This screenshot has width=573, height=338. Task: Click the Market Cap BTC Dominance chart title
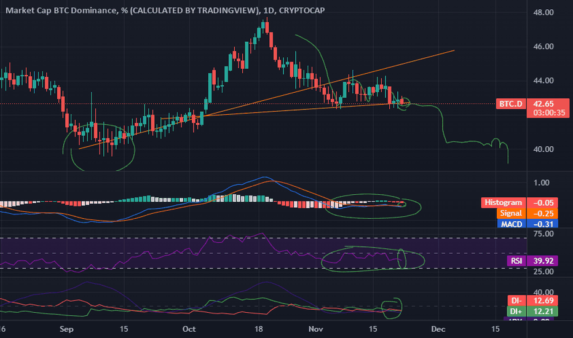coord(165,10)
